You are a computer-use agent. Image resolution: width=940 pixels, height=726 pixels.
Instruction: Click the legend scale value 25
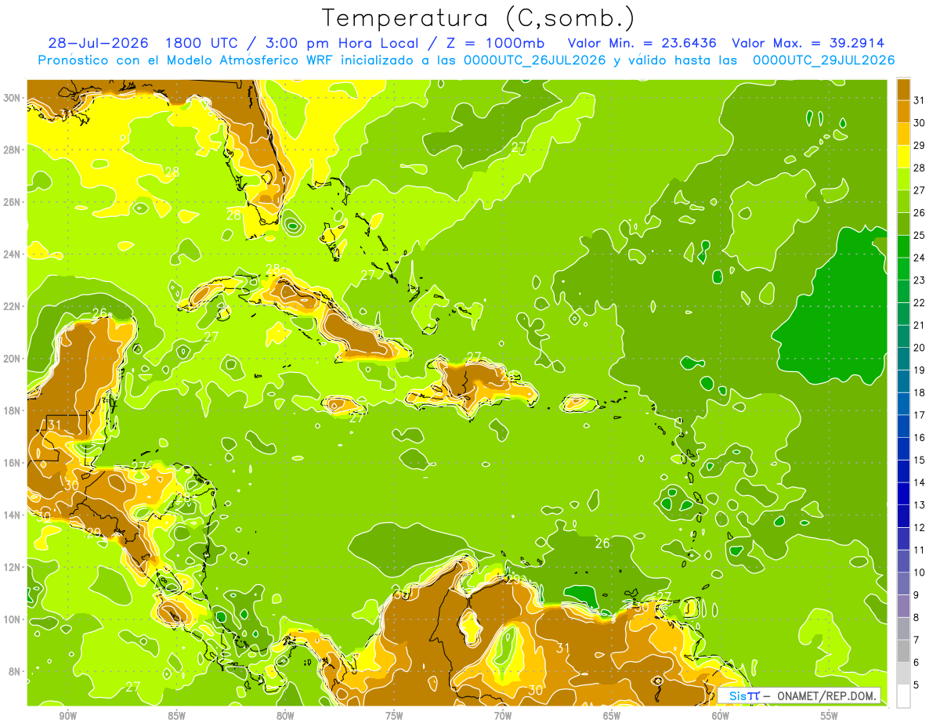(x=920, y=235)
